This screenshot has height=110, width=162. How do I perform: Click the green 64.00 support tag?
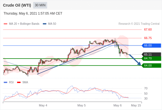pyautogui.click(x=151, y=65)
